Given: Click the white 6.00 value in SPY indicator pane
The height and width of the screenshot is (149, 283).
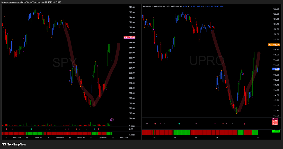Looking at the screenshot, I should 131,129.
